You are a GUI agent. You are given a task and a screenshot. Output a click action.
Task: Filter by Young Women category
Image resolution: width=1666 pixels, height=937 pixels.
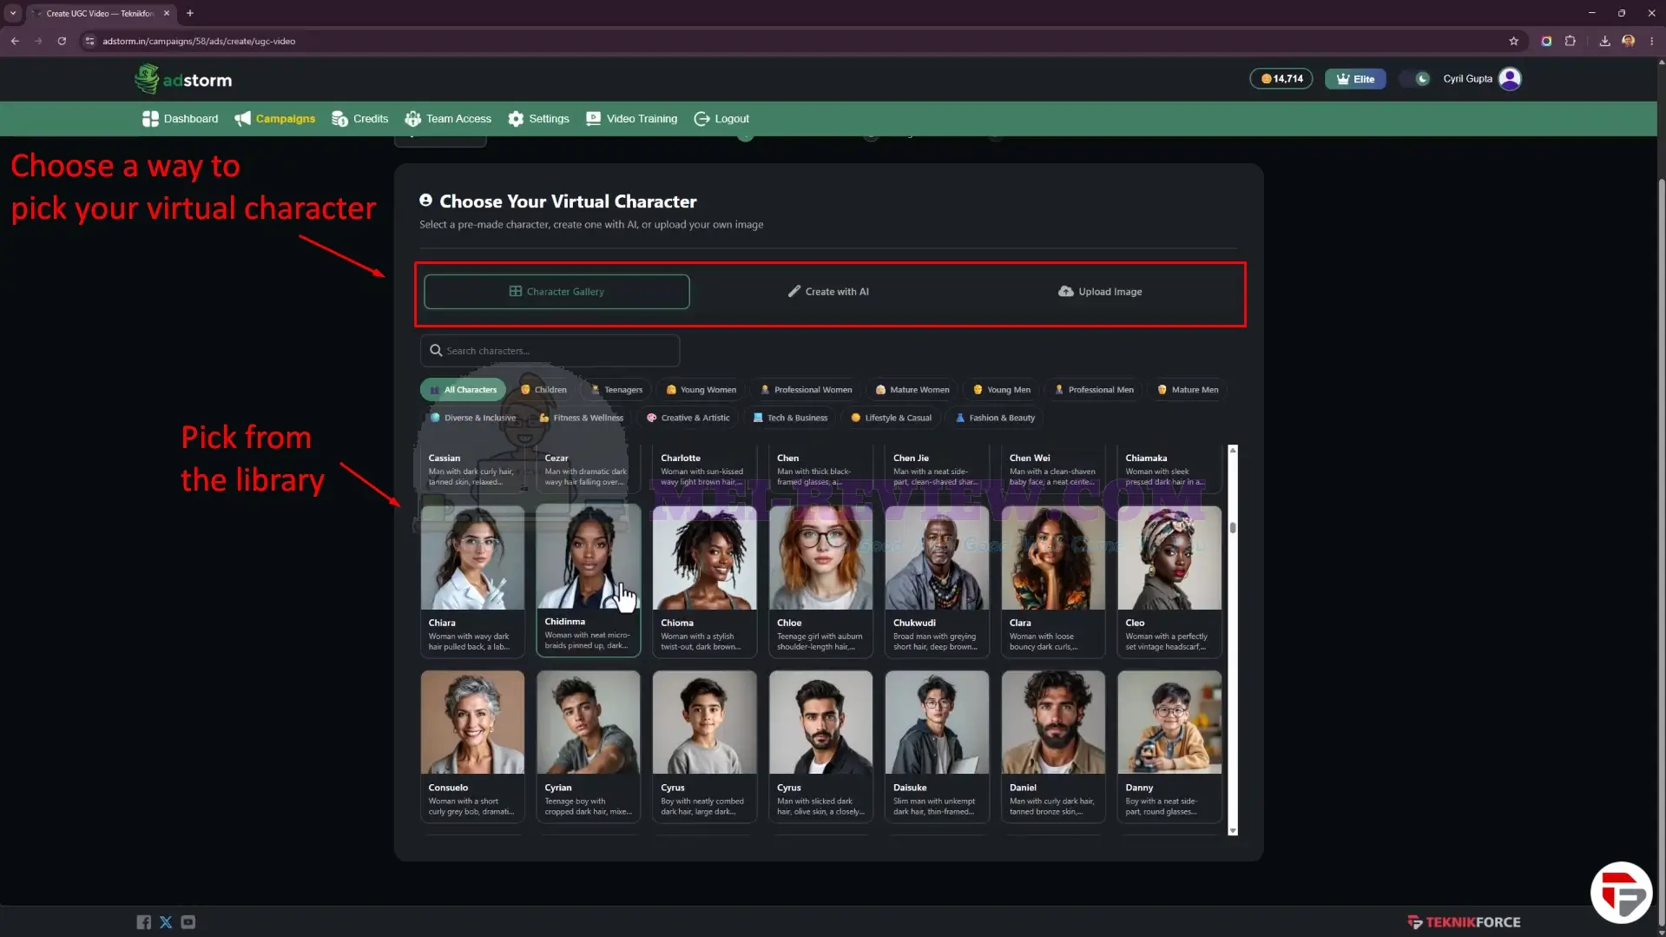coord(701,390)
